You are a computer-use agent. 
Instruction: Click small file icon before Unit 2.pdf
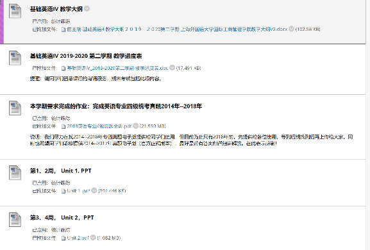[63, 238]
